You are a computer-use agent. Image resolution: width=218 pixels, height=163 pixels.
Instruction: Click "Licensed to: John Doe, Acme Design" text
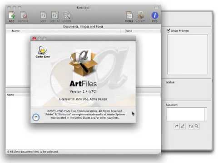pyautogui.click(x=83, y=99)
